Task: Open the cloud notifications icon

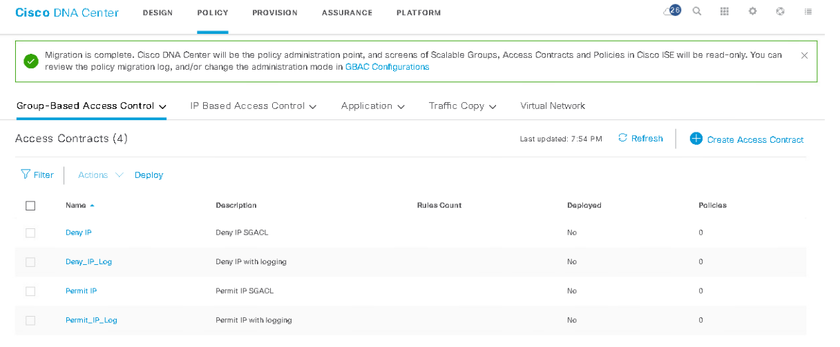Action: point(671,11)
